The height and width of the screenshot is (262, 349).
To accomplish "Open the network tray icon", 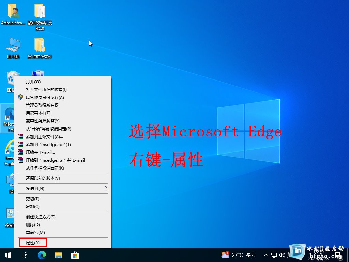I will coord(274,255).
